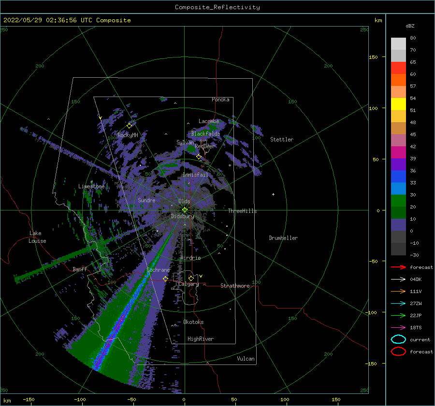Select the white 04DK arrow icon

click(x=398, y=280)
